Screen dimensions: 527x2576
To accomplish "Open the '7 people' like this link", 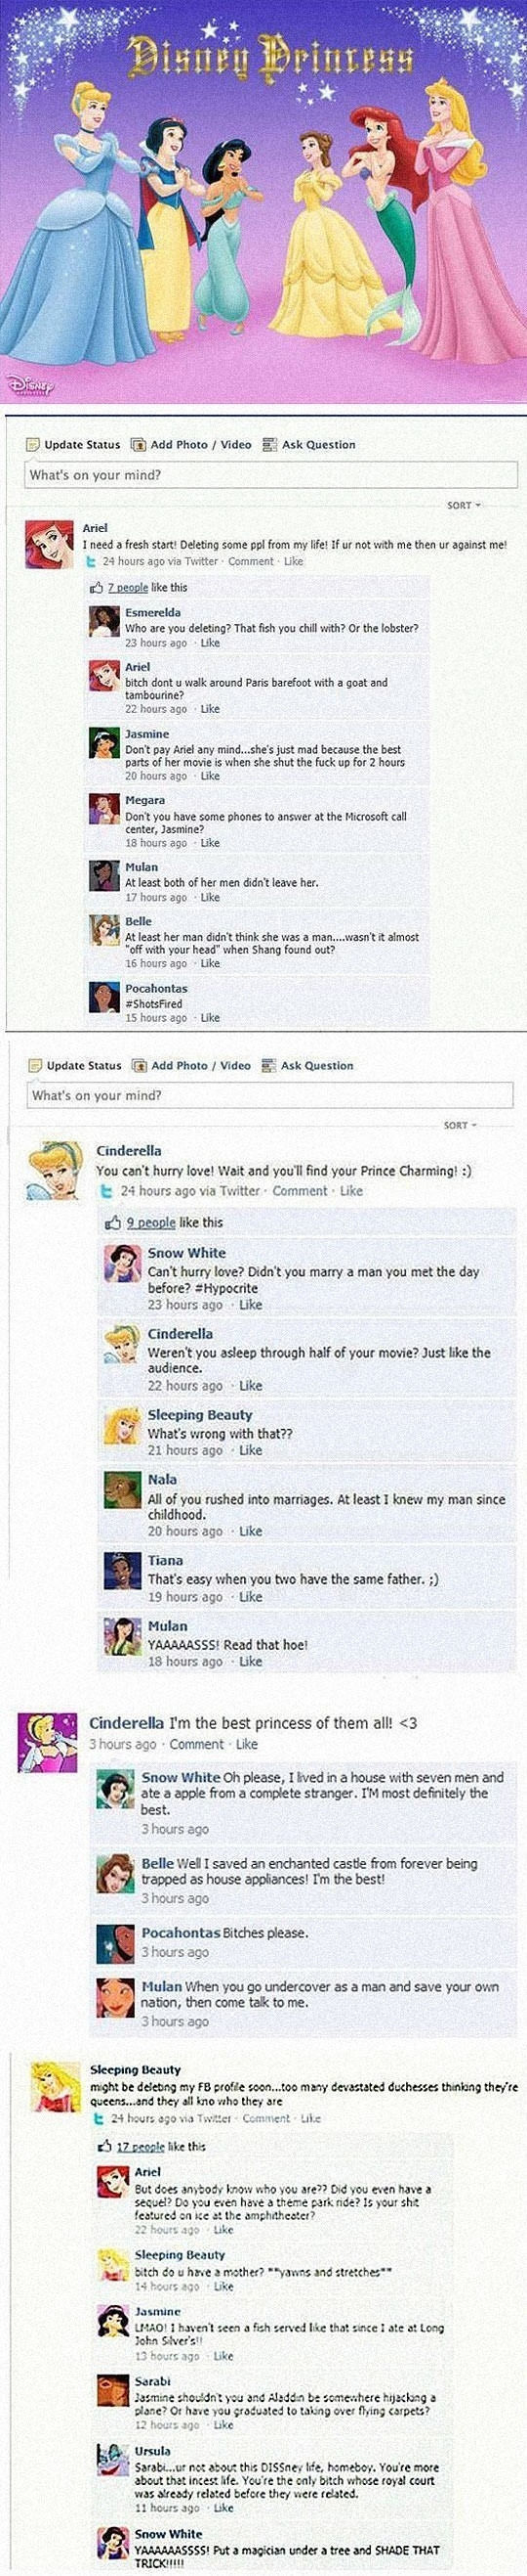I will (x=126, y=587).
